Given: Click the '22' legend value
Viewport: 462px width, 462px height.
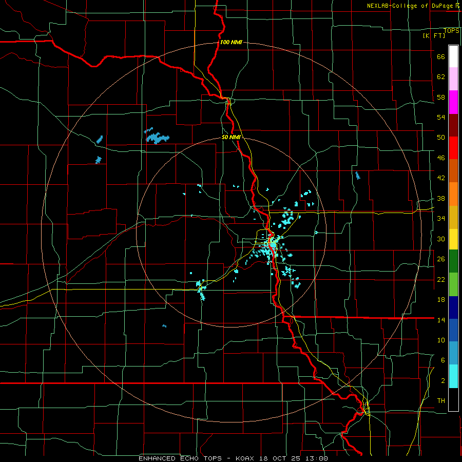Looking at the screenshot, I should tap(441, 279).
